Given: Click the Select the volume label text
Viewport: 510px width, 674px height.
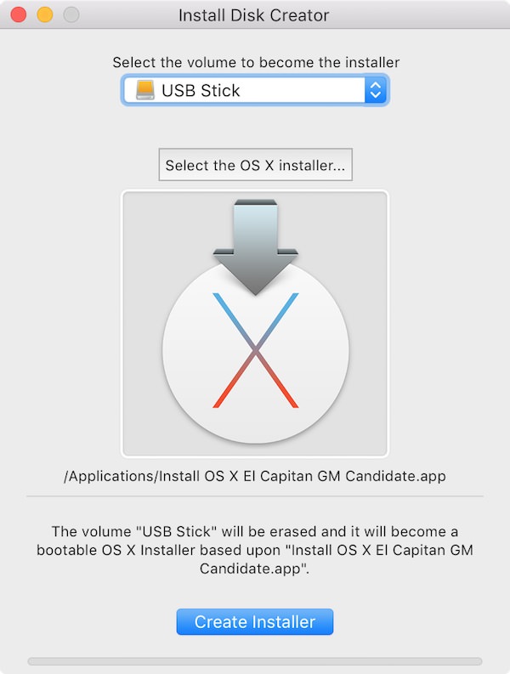Looking at the screenshot, I should tap(256, 62).
